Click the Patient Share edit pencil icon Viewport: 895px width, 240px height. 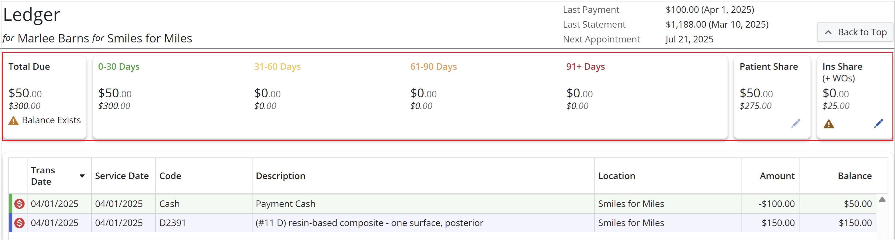coord(796,123)
